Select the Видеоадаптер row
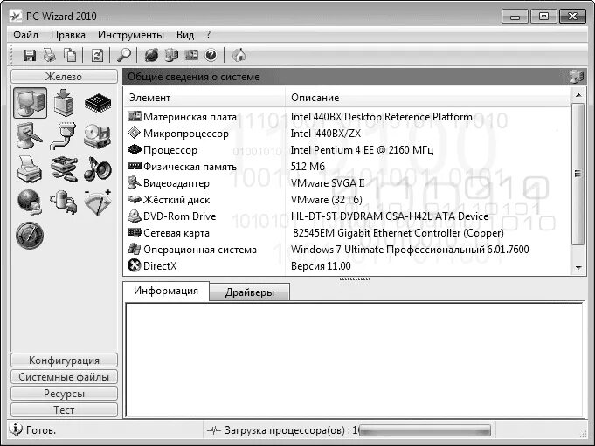595x446 pixels. (x=347, y=183)
